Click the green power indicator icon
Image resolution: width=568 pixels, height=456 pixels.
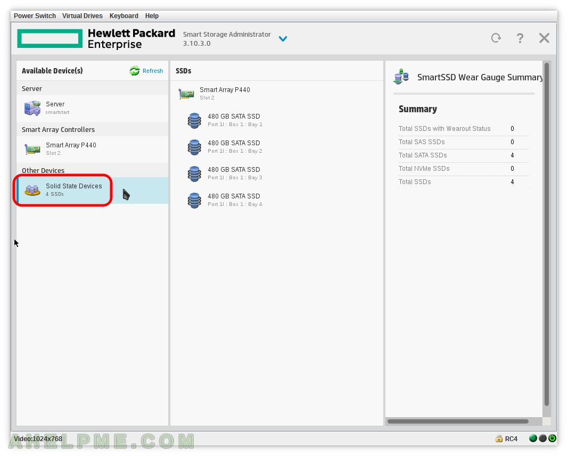point(552,438)
